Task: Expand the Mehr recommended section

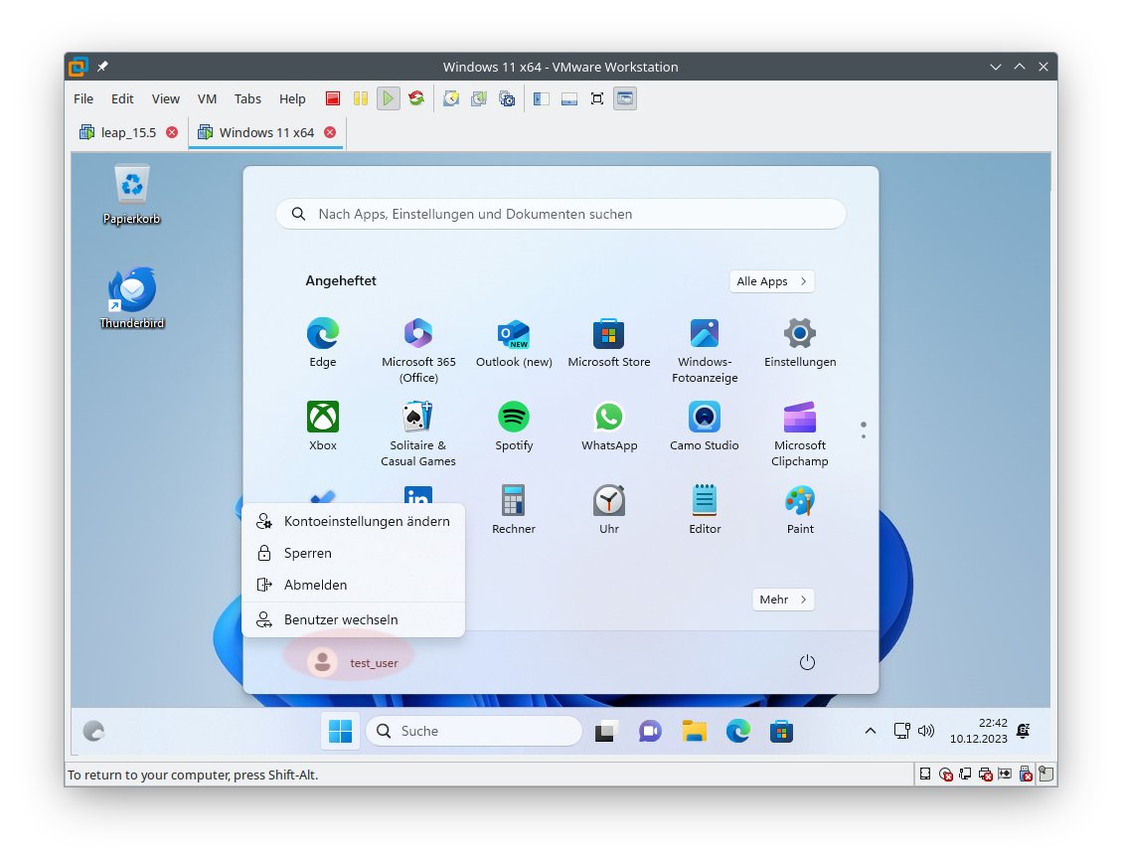Action: pos(783,600)
